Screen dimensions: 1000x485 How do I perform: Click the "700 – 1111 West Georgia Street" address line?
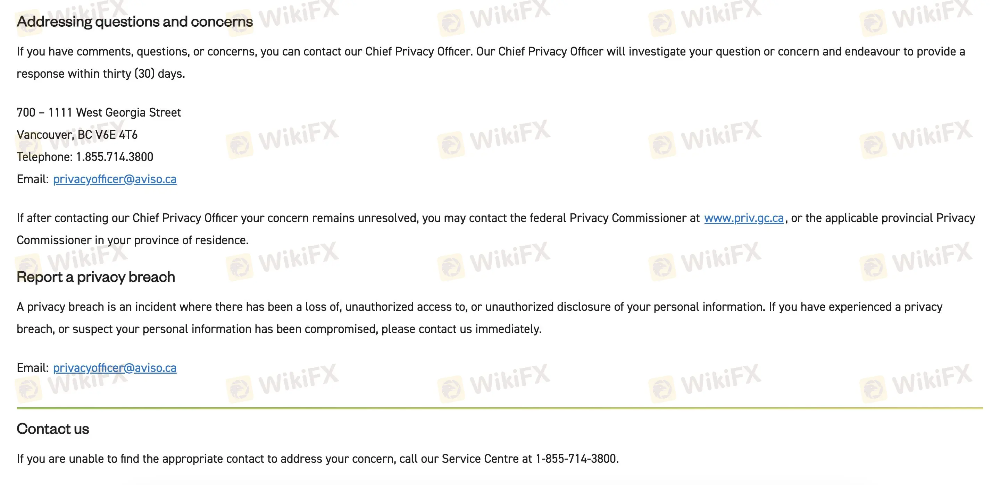pyautogui.click(x=99, y=112)
